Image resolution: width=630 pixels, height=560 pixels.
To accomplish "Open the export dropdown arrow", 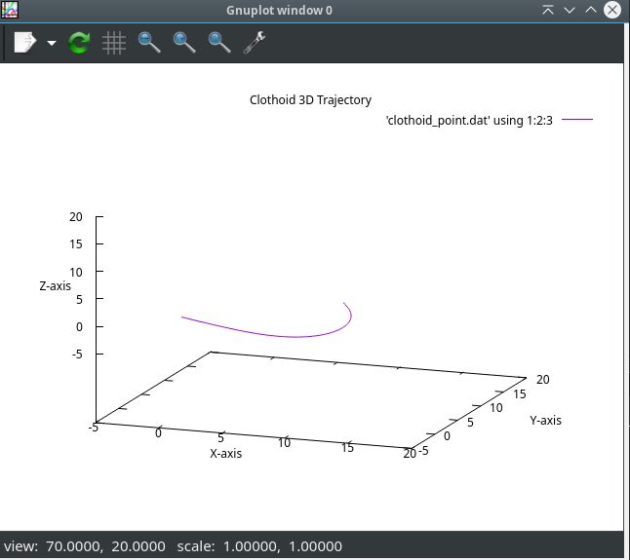I will (x=52, y=43).
